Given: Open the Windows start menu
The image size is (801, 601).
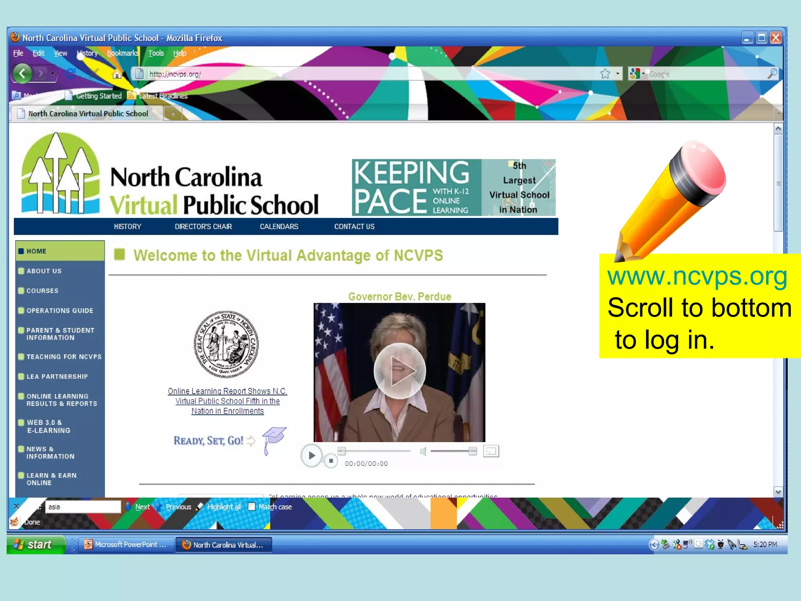Looking at the screenshot, I should click(36, 544).
